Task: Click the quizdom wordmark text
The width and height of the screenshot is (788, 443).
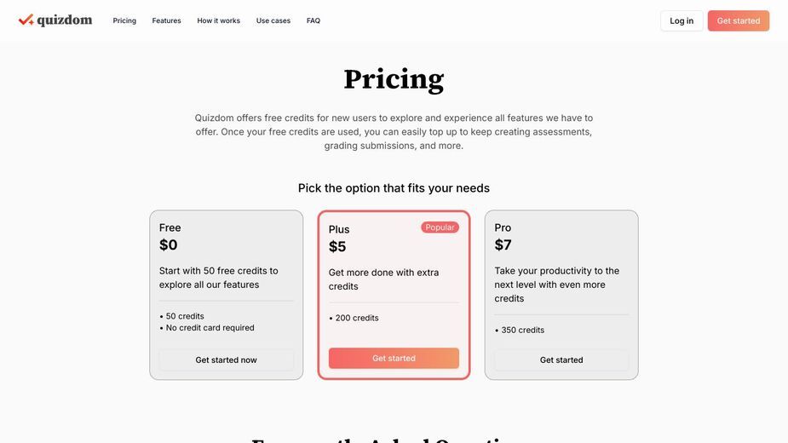Action: [65, 20]
